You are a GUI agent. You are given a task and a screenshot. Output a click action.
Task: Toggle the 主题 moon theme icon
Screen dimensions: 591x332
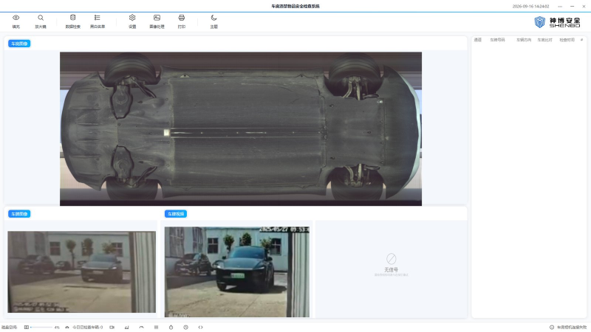point(213,18)
